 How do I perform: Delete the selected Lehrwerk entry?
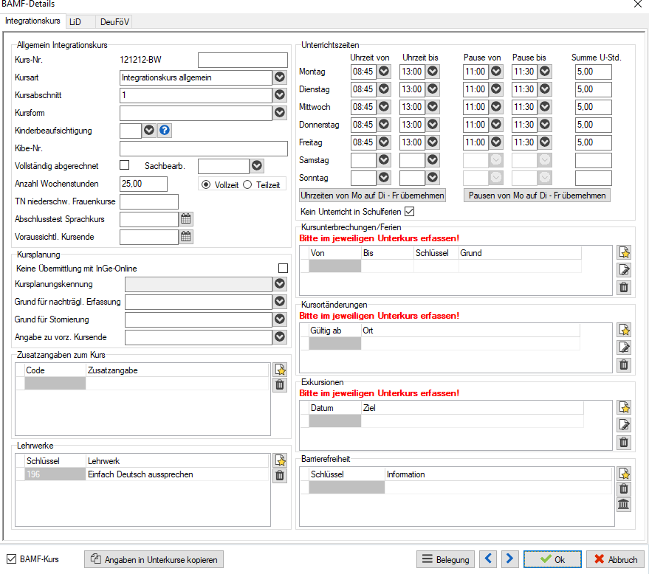(281, 476)
